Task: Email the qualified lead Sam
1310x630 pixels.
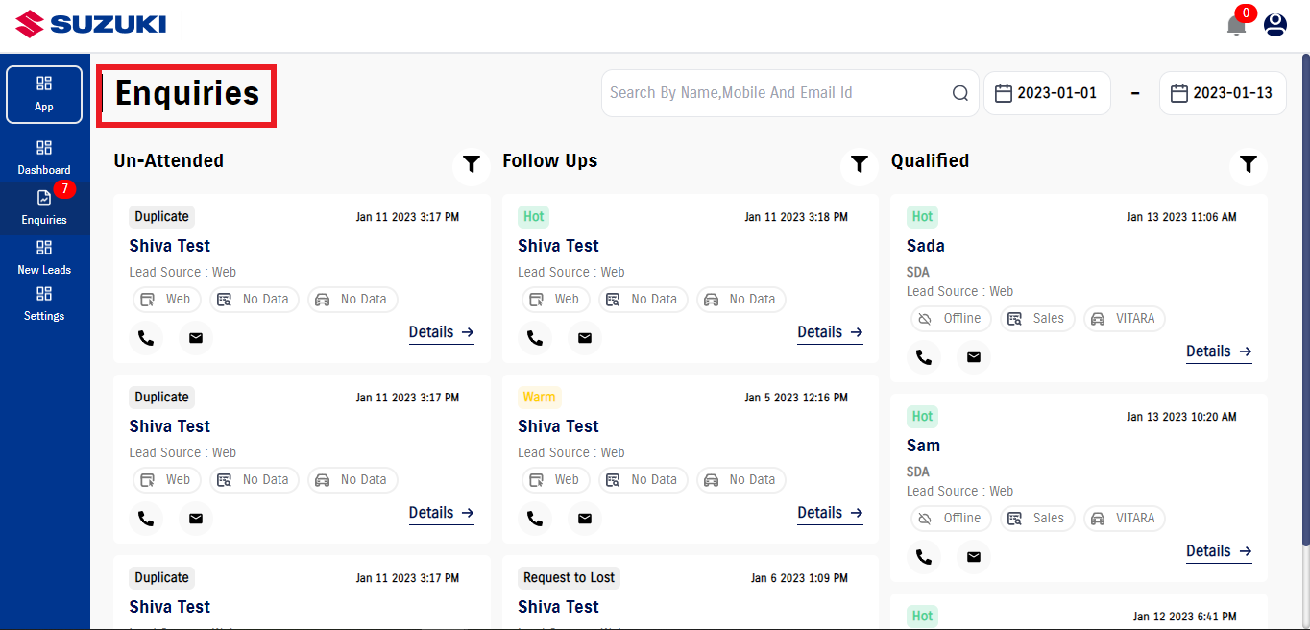Action: 974,557
